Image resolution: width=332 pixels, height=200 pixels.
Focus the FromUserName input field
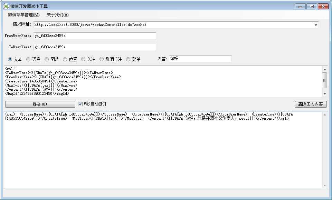(95, 36)
